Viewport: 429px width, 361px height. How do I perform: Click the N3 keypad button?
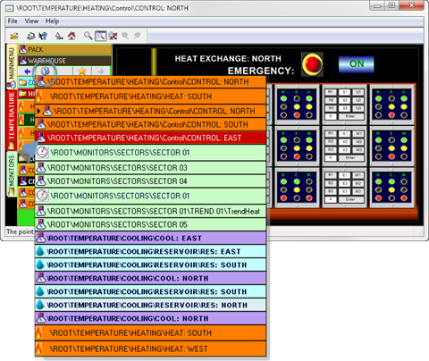(x=331, y=108)
